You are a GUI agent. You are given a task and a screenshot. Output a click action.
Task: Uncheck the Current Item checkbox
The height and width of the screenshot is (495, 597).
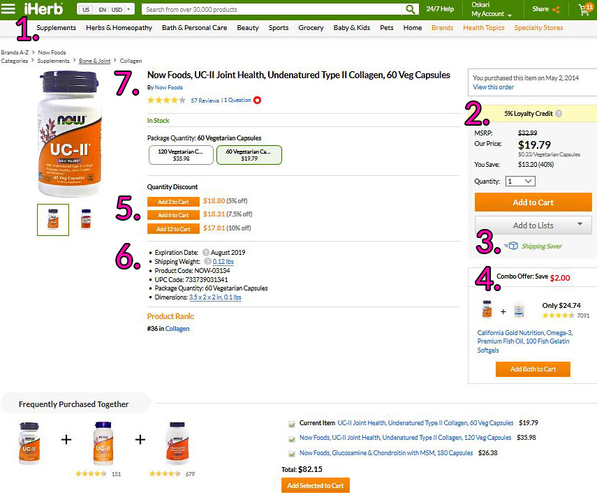[292, 423]
